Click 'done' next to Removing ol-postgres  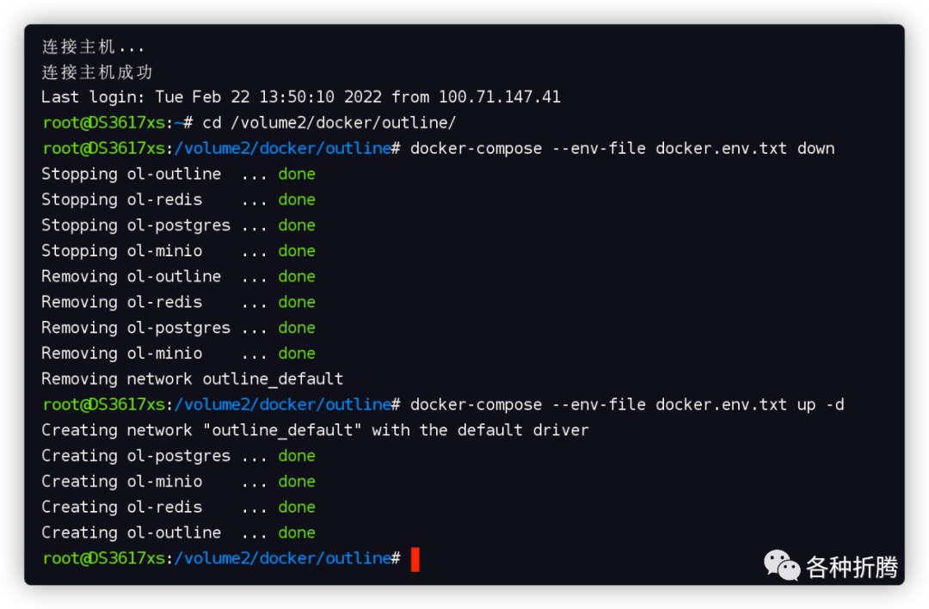[x=297, y=328]
